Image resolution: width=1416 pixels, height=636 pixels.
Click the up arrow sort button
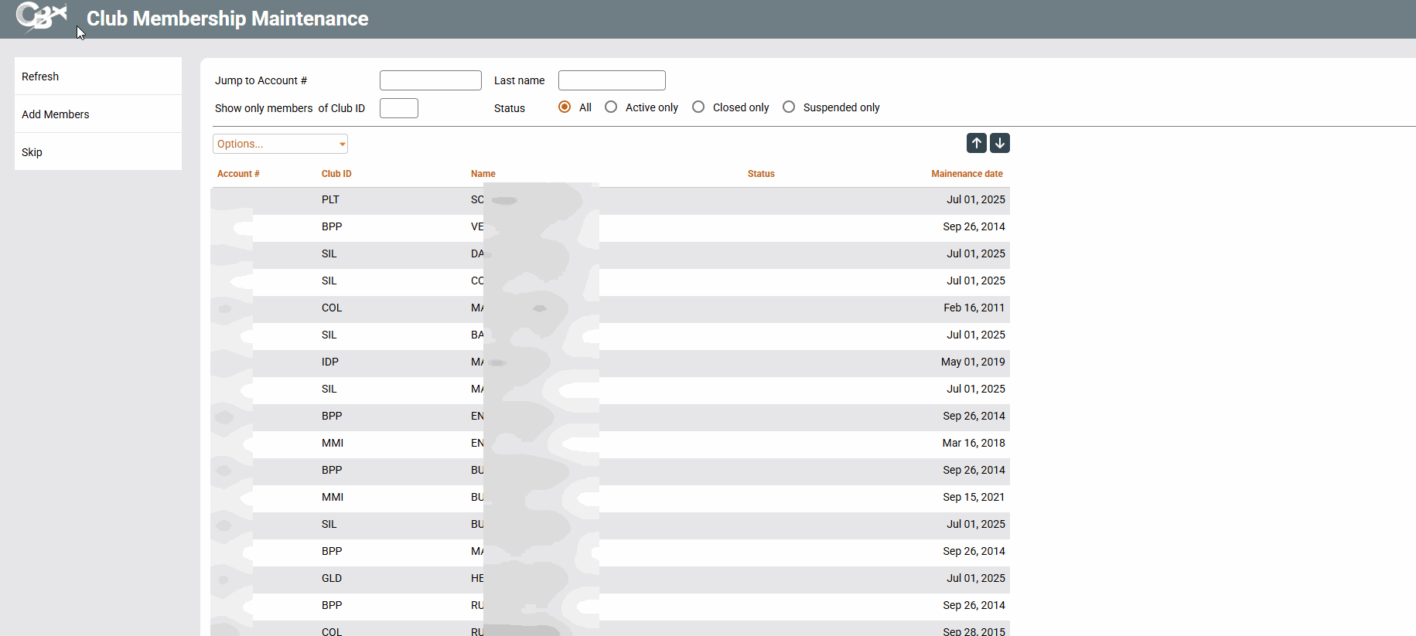pyautogui.click(x=976, y=143)
